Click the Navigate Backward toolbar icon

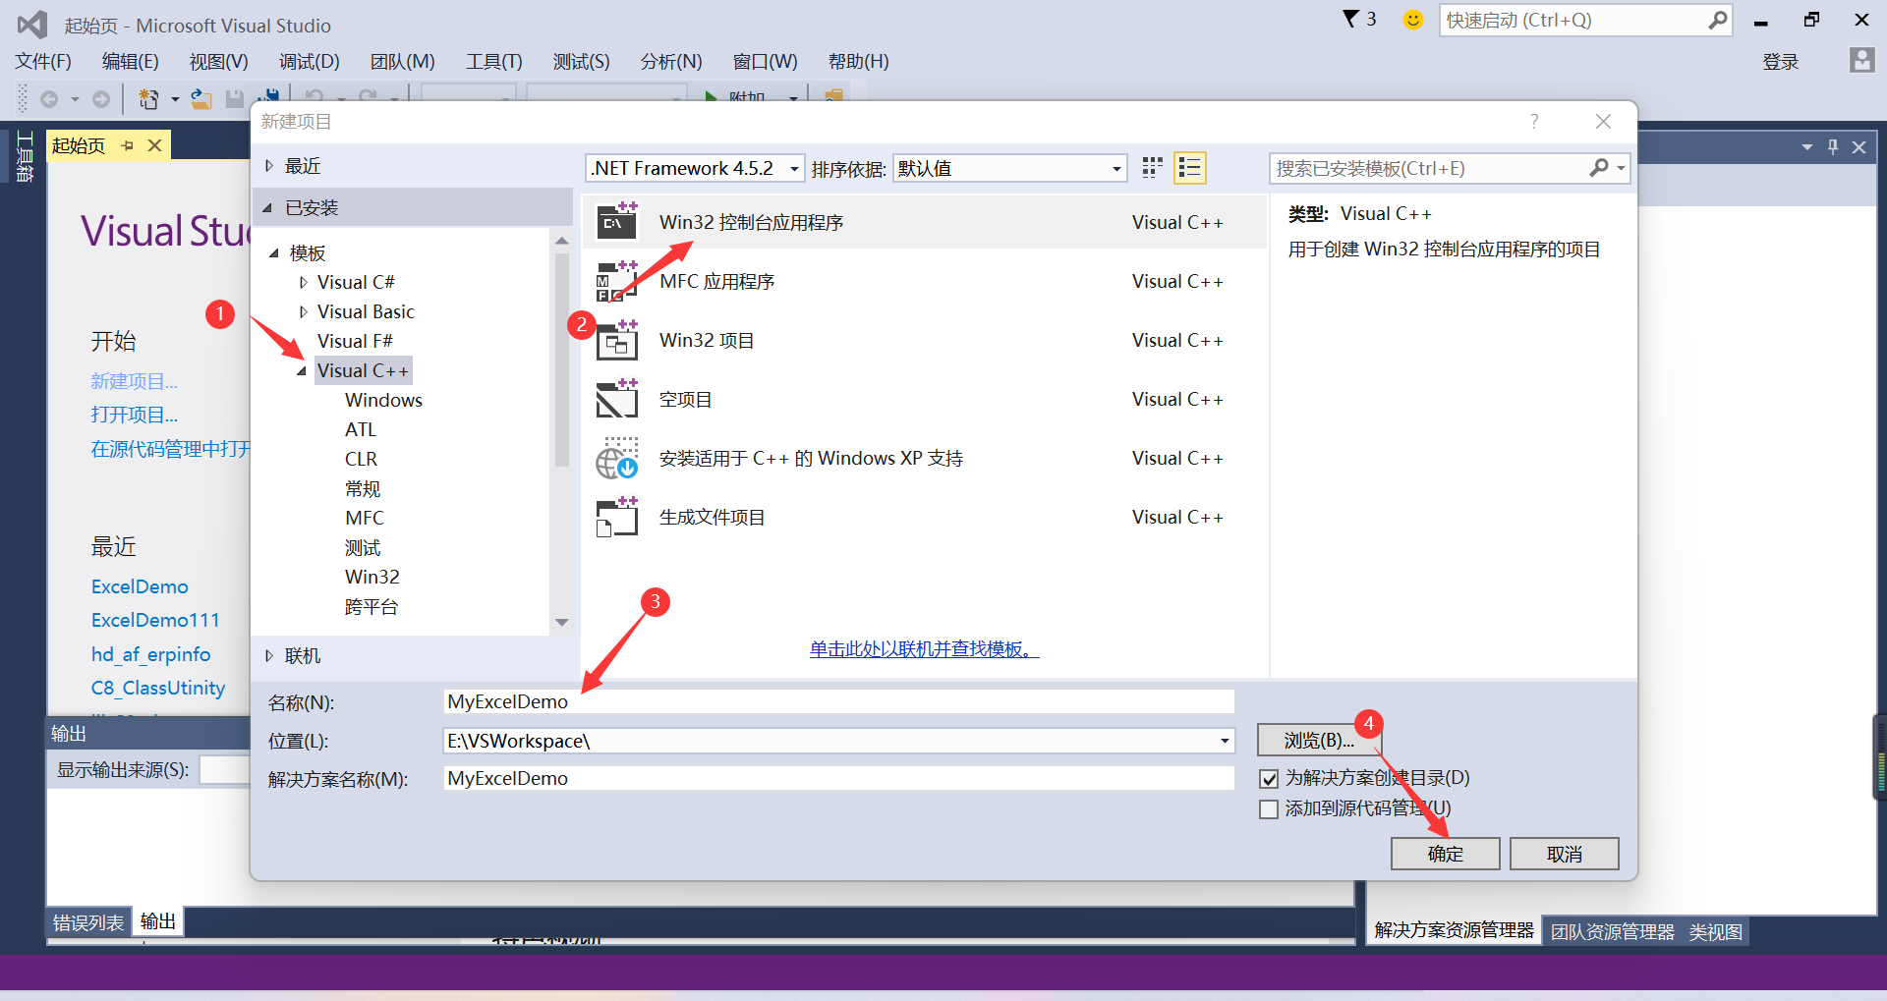pos(49,98)
